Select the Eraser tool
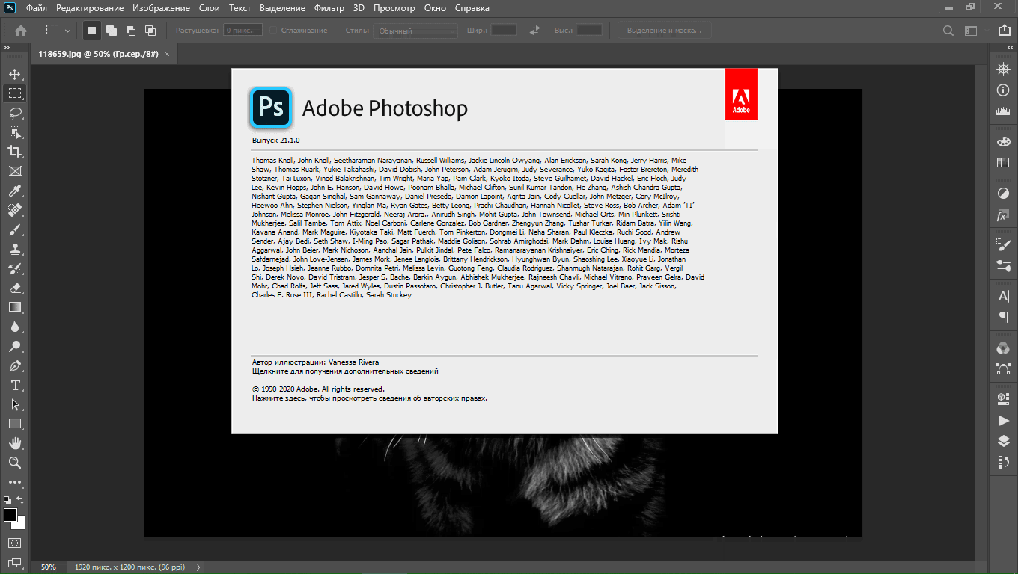This screenshot has height=574, width=1018. (14, 288)
